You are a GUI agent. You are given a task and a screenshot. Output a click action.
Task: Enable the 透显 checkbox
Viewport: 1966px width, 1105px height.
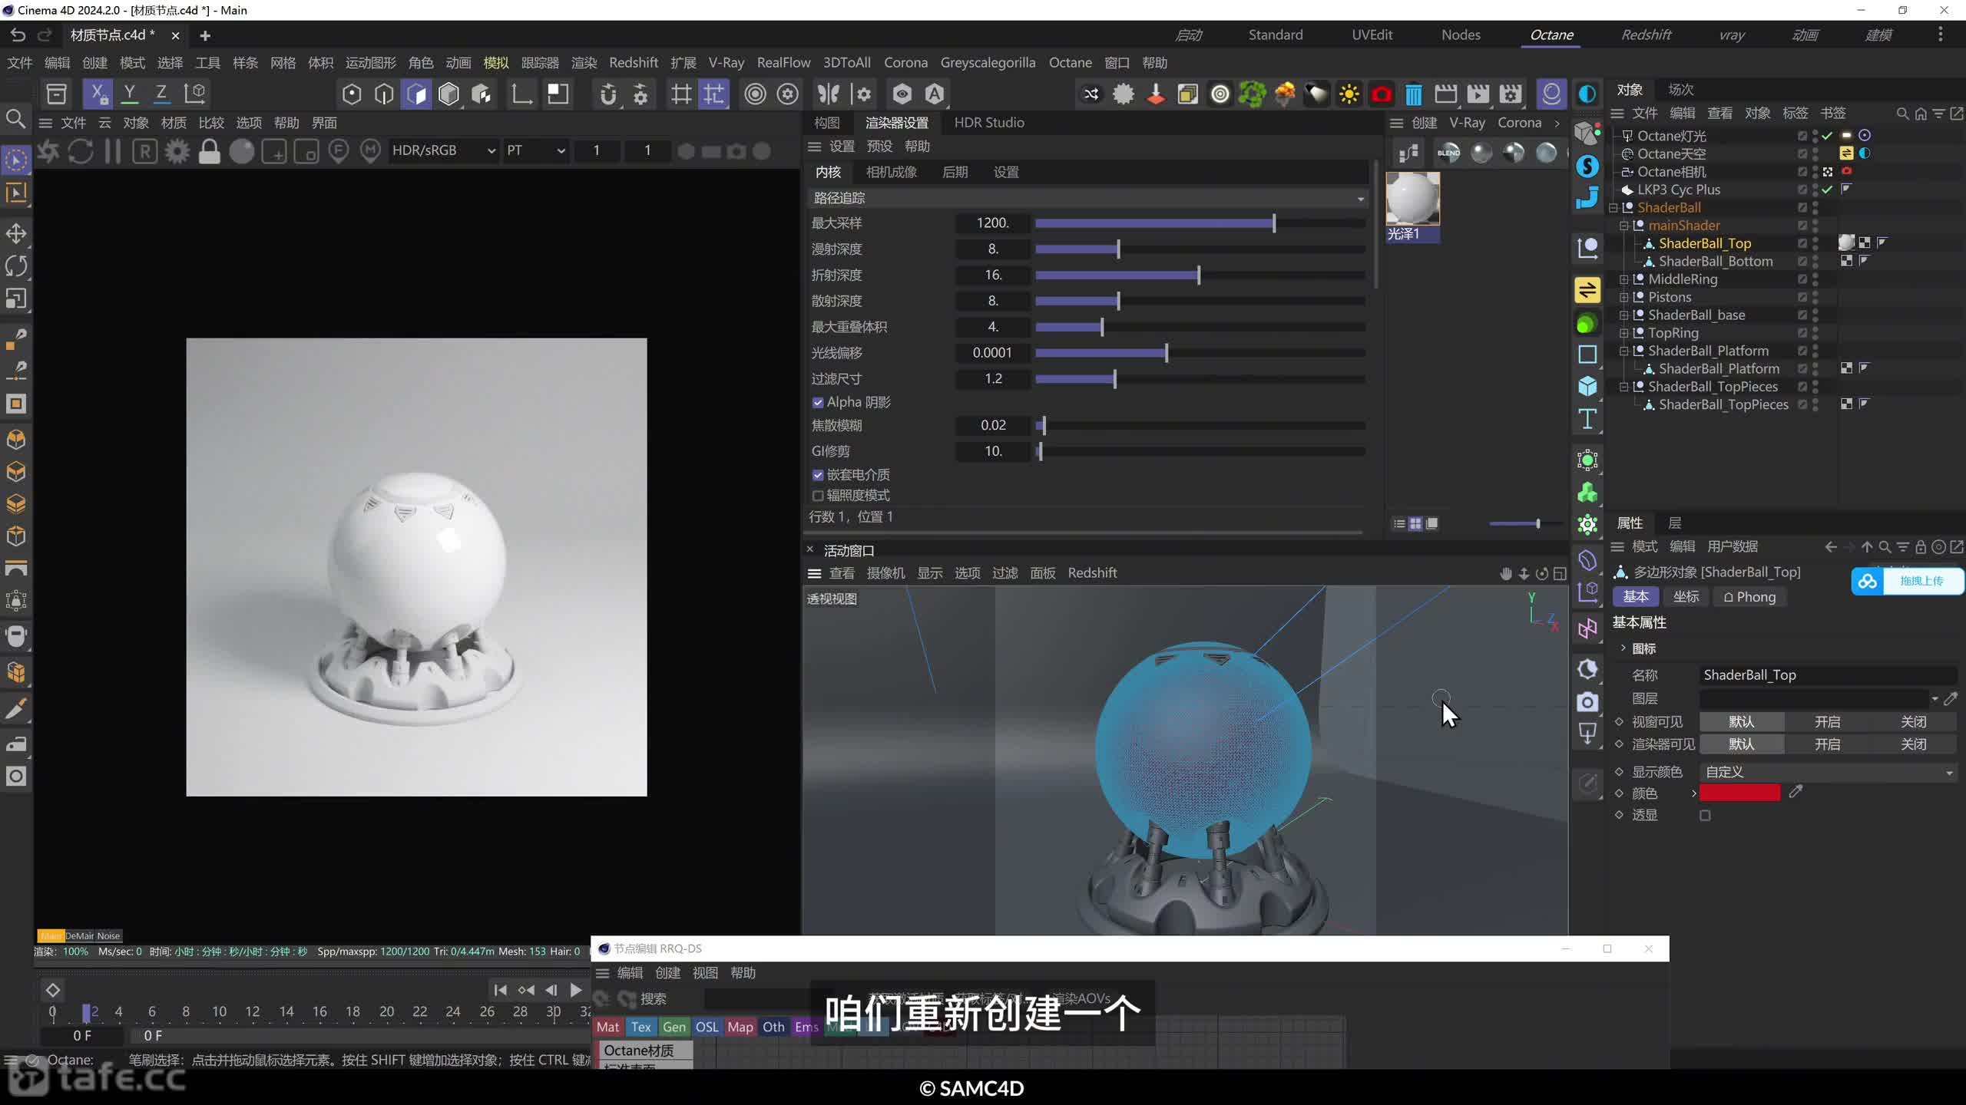point(1705,816)
